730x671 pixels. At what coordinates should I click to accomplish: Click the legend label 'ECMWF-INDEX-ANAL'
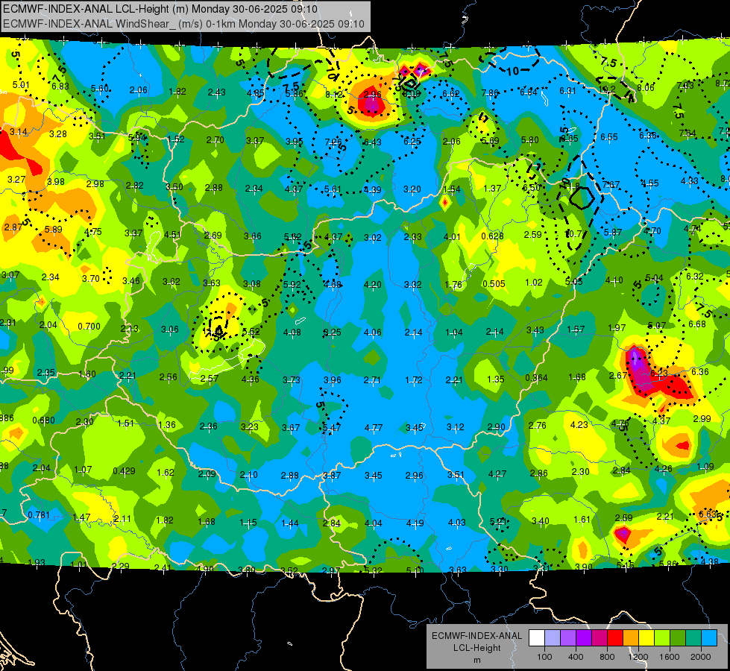point(476,636)
